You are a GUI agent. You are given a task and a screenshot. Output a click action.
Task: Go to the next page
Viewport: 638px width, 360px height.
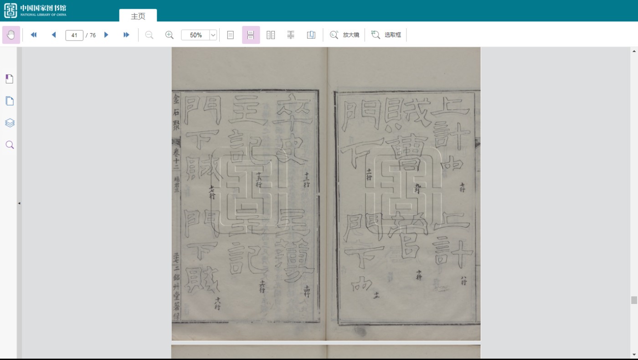pos(106,35)
